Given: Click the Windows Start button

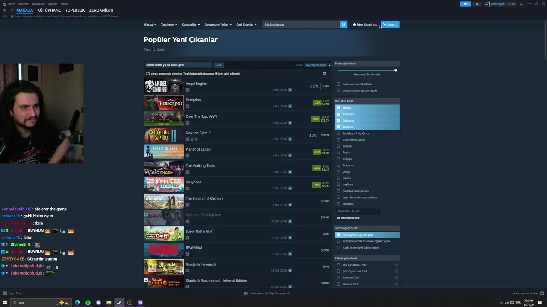Looking at the screenshot, I should click(5, 303).
